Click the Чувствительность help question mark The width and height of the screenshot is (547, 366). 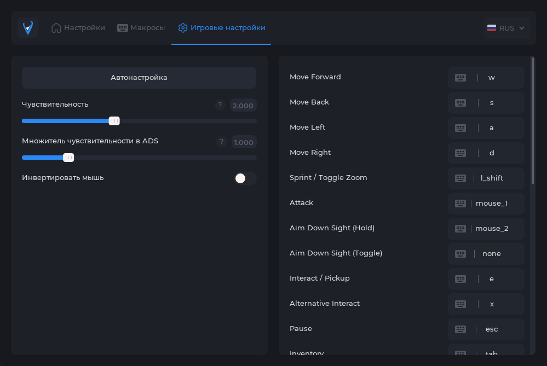220,105
